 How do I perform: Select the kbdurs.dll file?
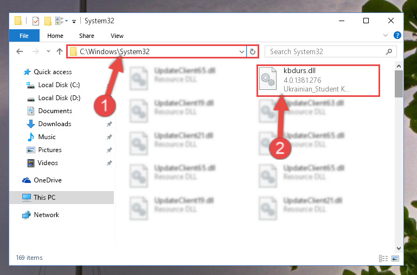(318, 80)
